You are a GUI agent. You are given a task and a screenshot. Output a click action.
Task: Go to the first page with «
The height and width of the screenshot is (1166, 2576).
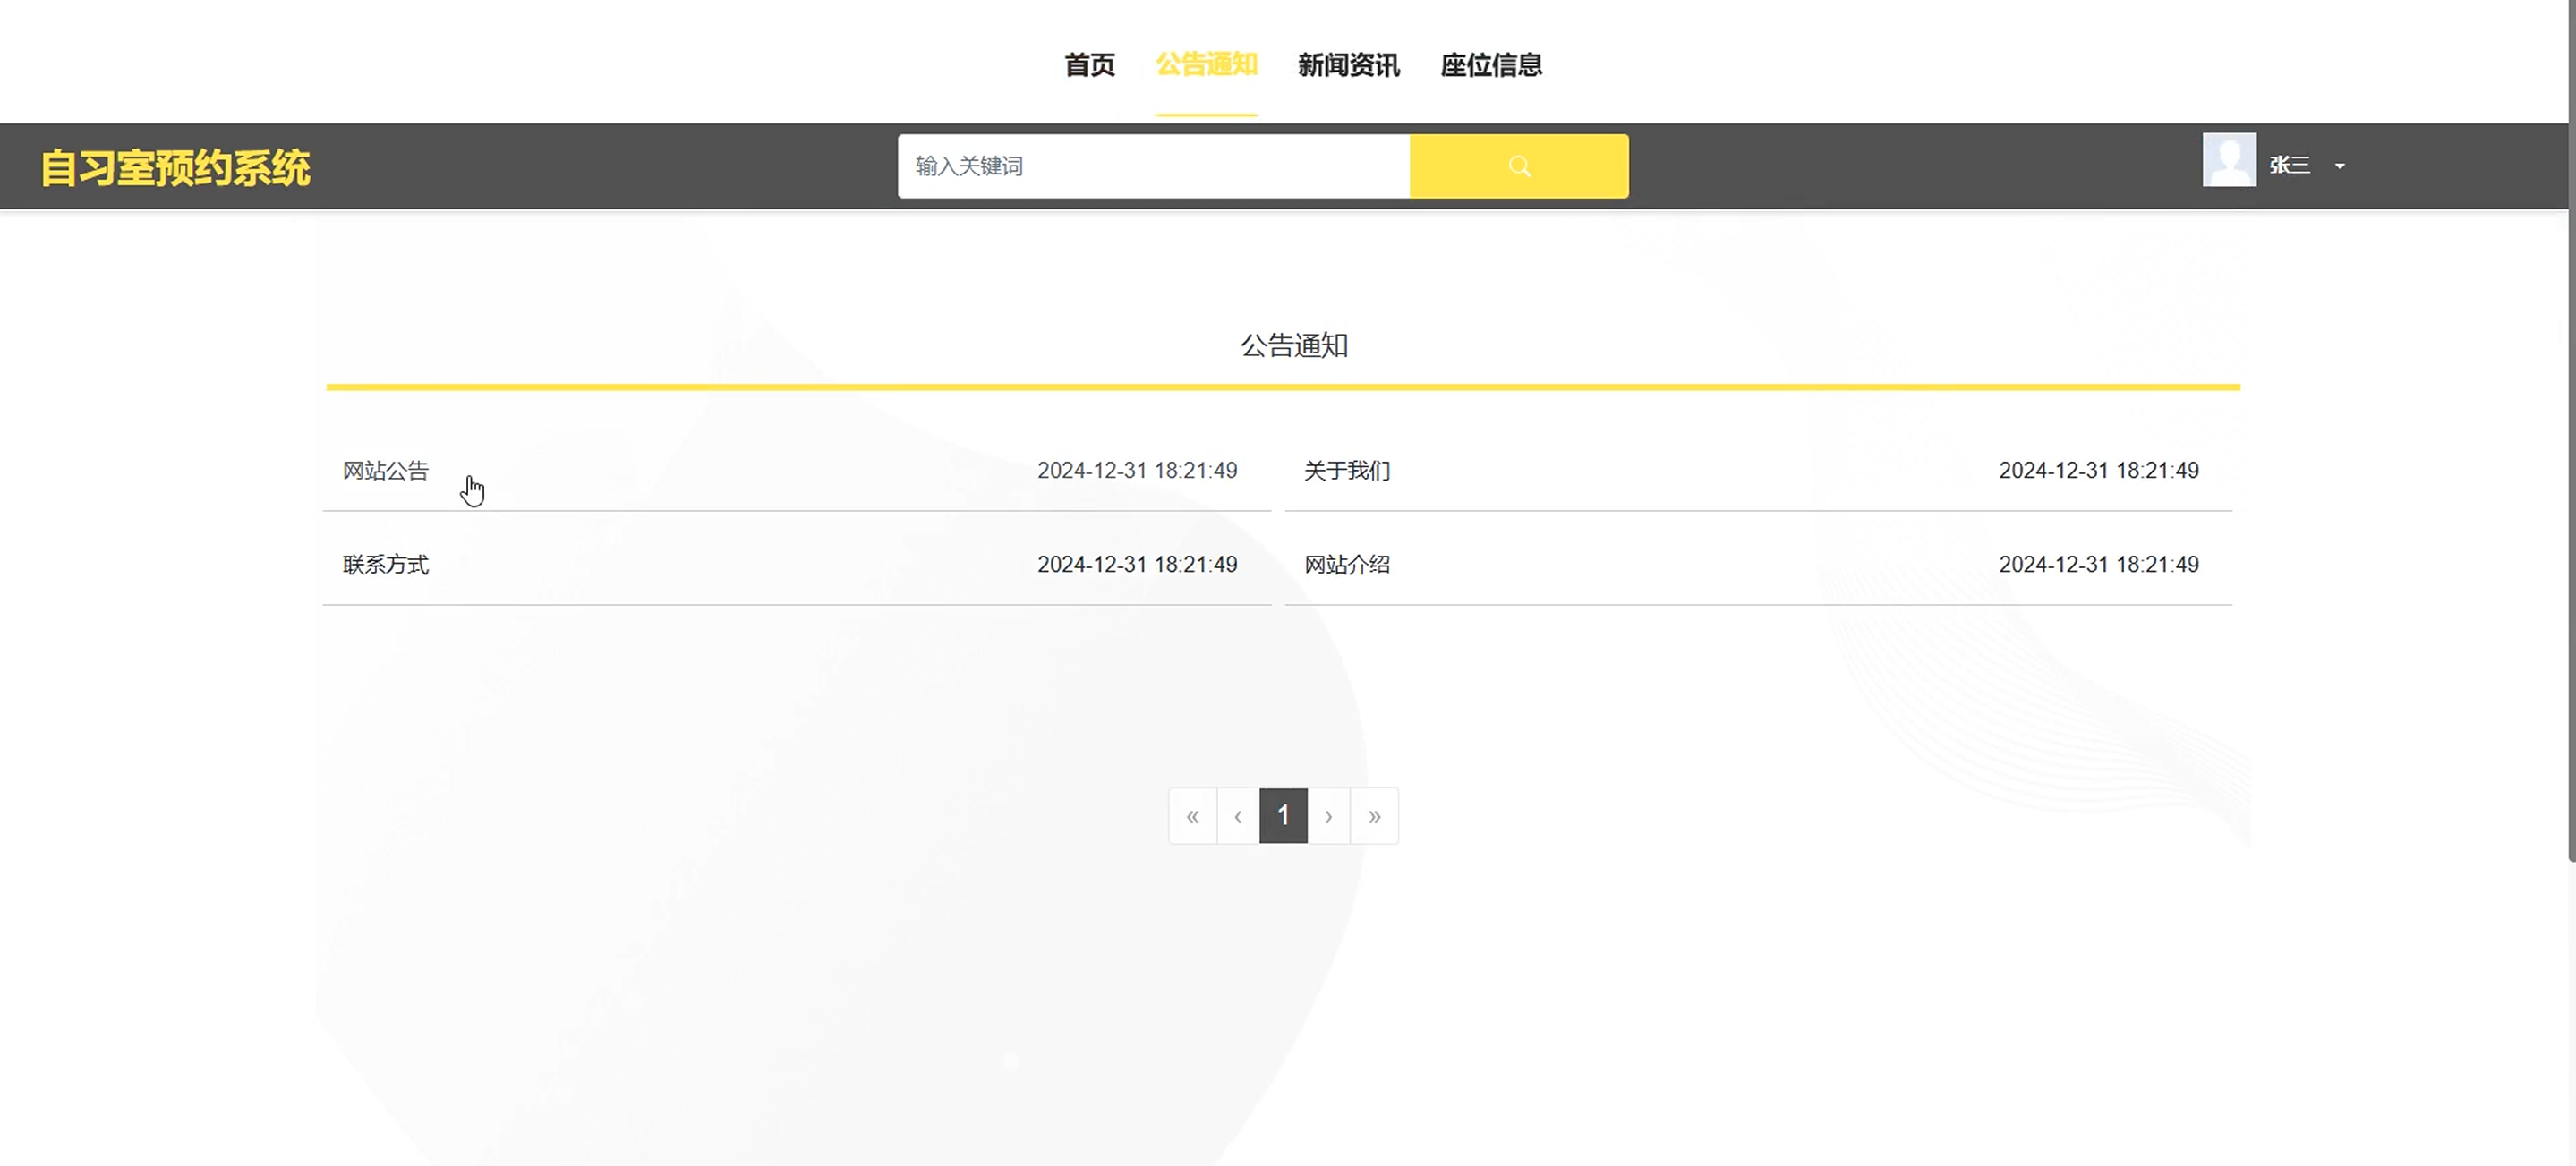1192,816
